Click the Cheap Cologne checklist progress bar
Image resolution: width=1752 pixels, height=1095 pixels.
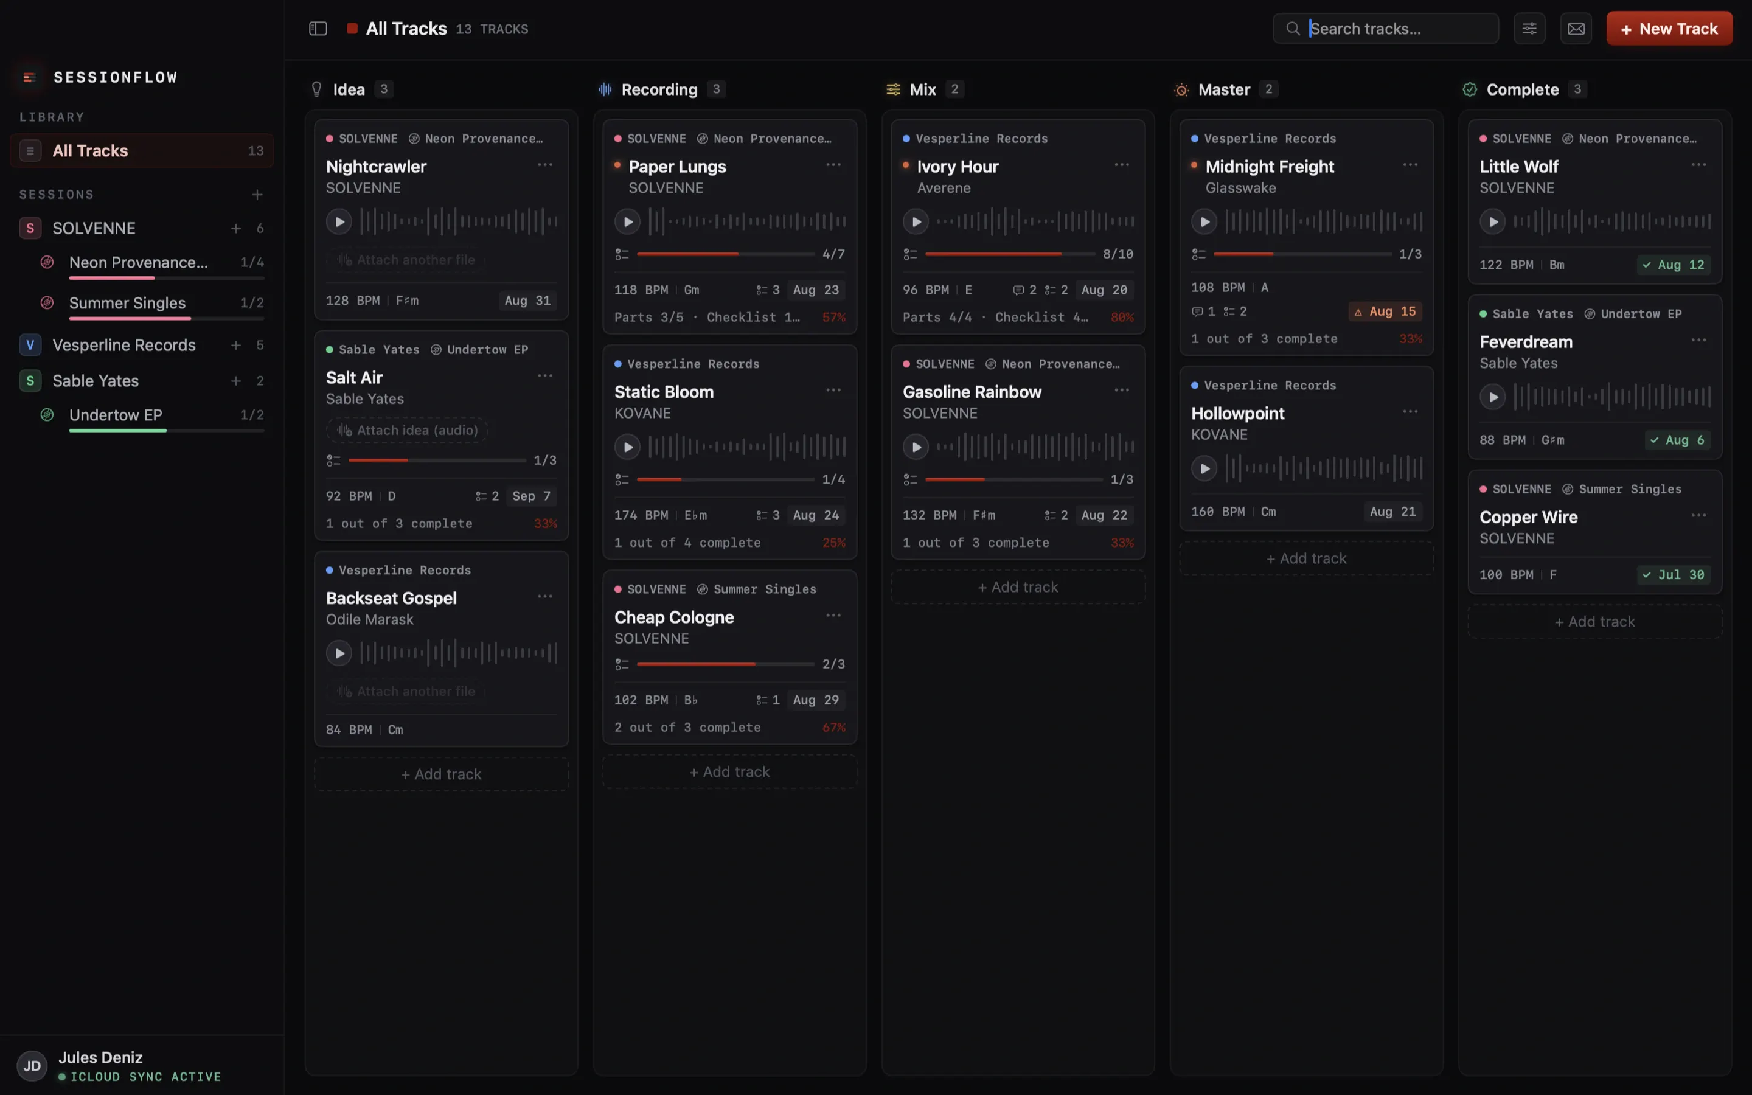tap(725, 664)
